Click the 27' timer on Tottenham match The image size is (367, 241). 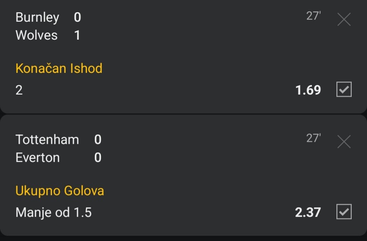(x=313, y=138)
